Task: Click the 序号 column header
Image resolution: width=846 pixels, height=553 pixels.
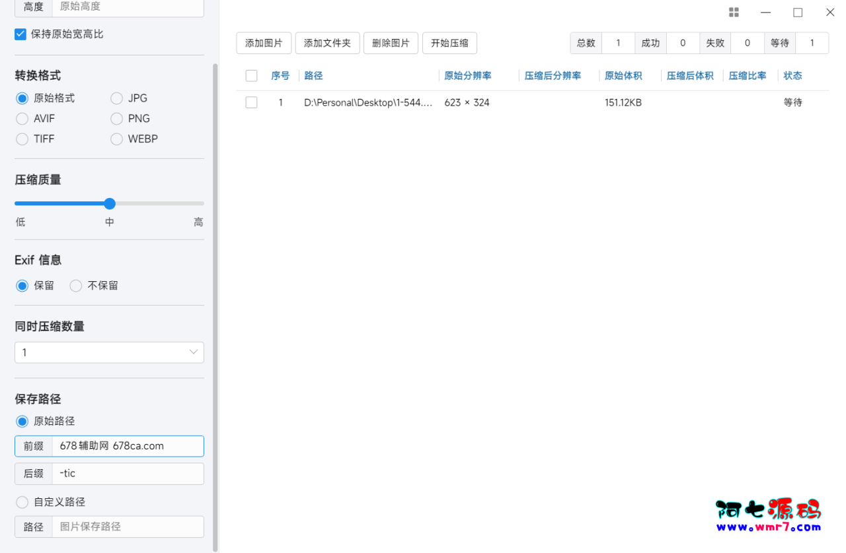Action: pos(280,76)
